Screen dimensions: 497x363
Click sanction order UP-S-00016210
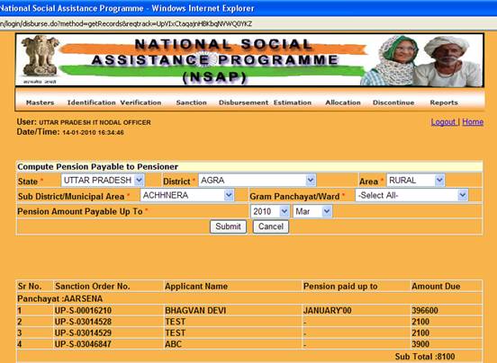pyautogui.click(x=83, y=311)
